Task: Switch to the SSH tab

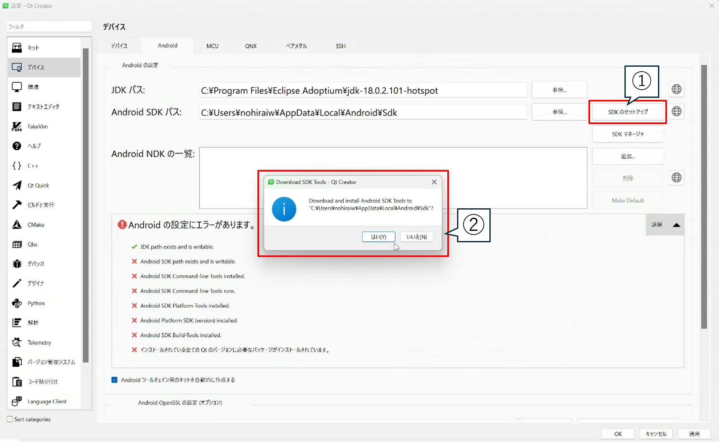Action: [340, 46]
